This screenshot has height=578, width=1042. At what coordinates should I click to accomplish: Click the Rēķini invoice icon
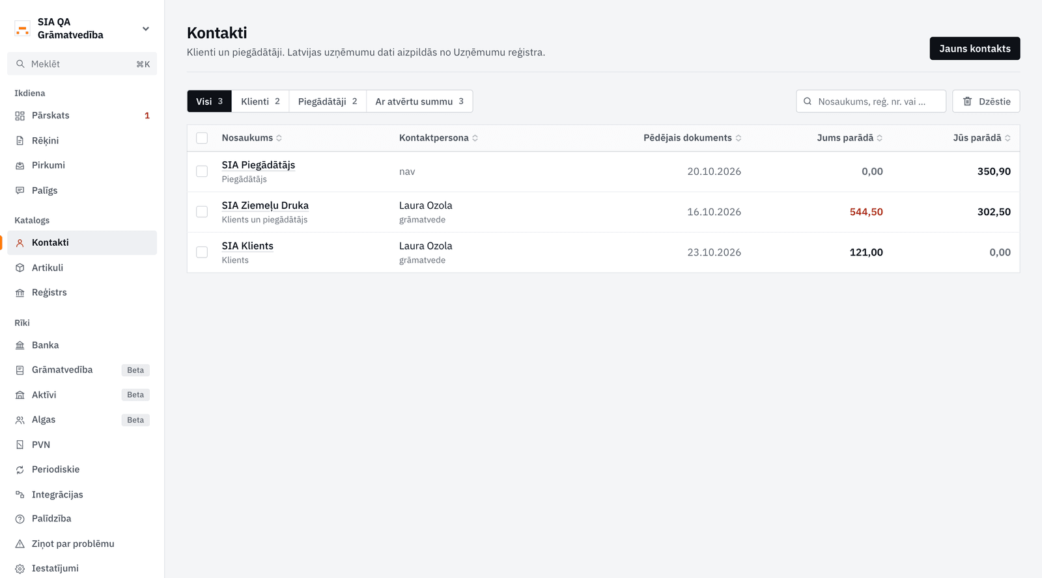click(20, 140)
